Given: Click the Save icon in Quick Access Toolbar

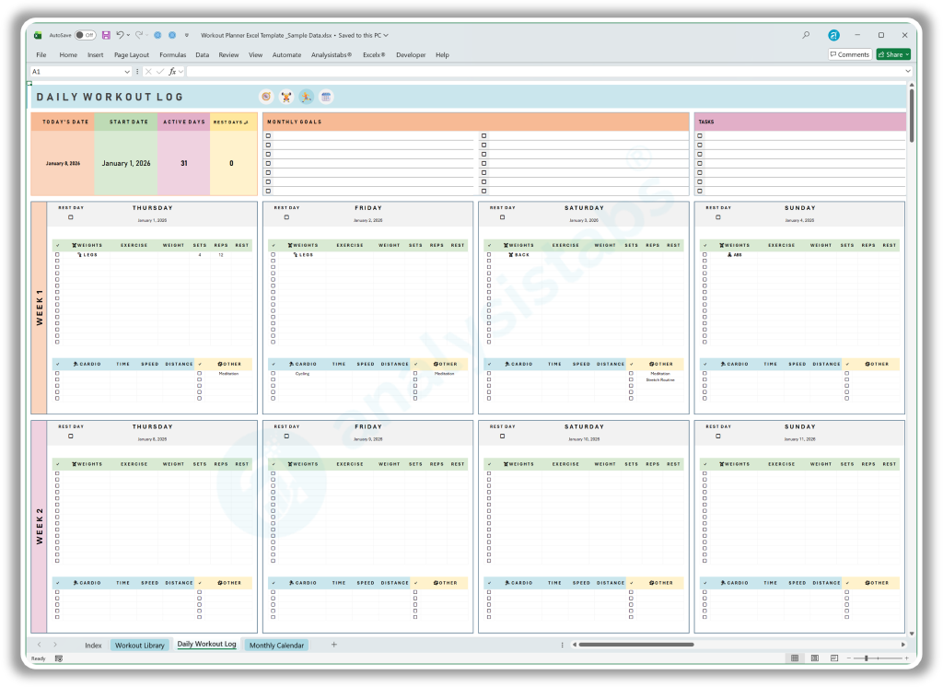Looking at the screenshot, I should pyautogui.click(x=107, y=35).
